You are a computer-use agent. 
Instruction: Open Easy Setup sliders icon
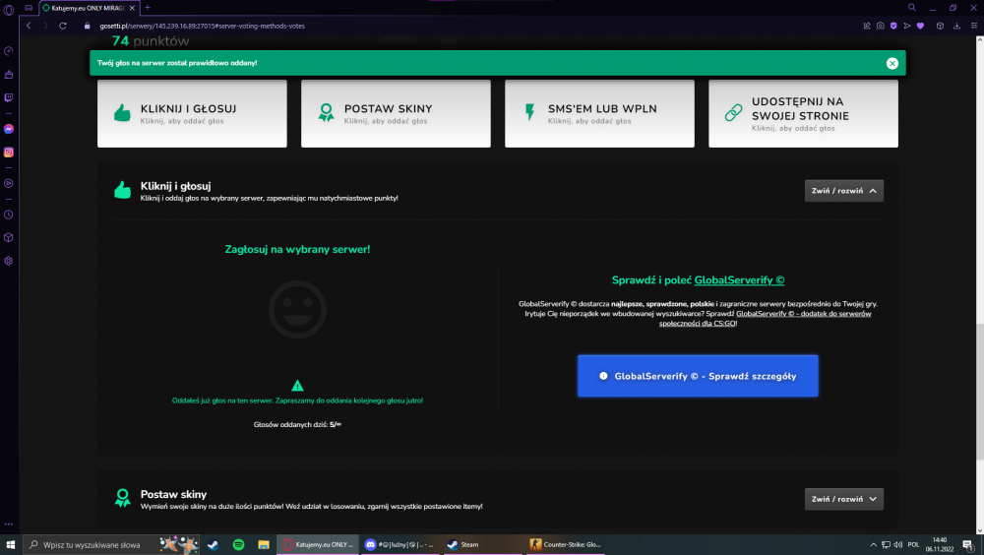point(974,26)
